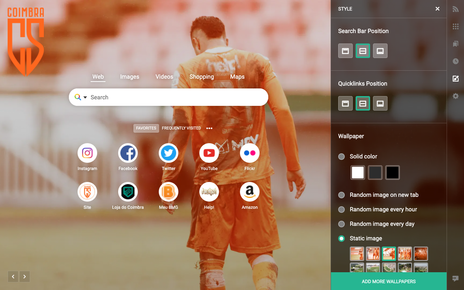Open the apps grid panel in sidebar
The width and height of the screenshot is (464, 290).
click(456, 26)
